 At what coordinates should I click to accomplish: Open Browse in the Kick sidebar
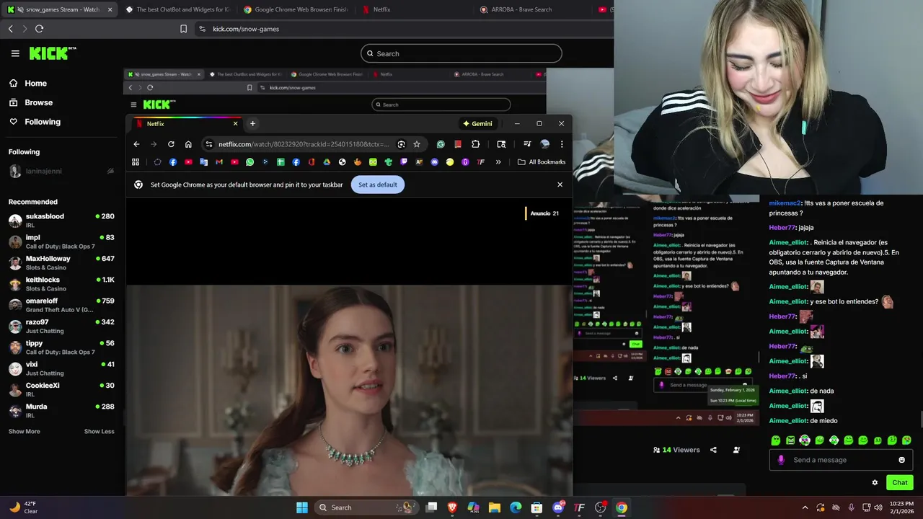click(x=32, y=102)
